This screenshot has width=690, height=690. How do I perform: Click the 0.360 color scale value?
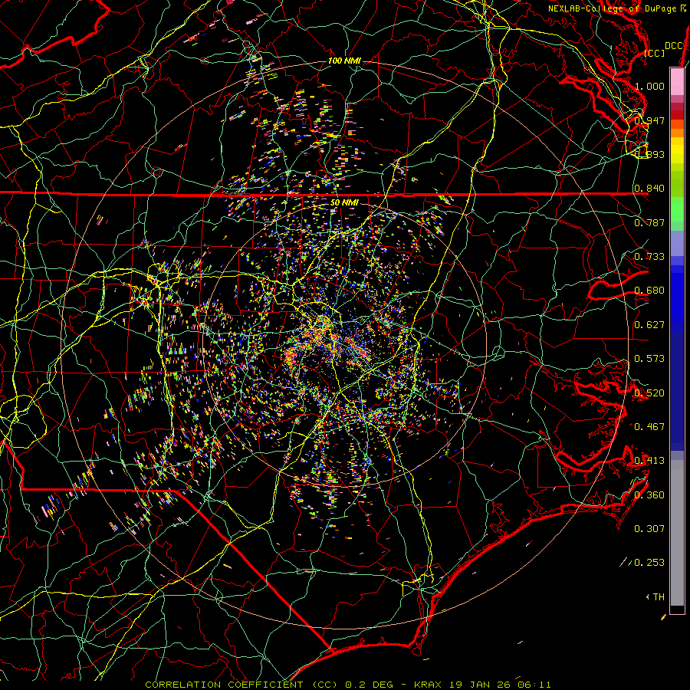tap(649, 495)
